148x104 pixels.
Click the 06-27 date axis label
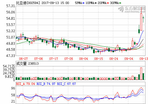point(23,59)
